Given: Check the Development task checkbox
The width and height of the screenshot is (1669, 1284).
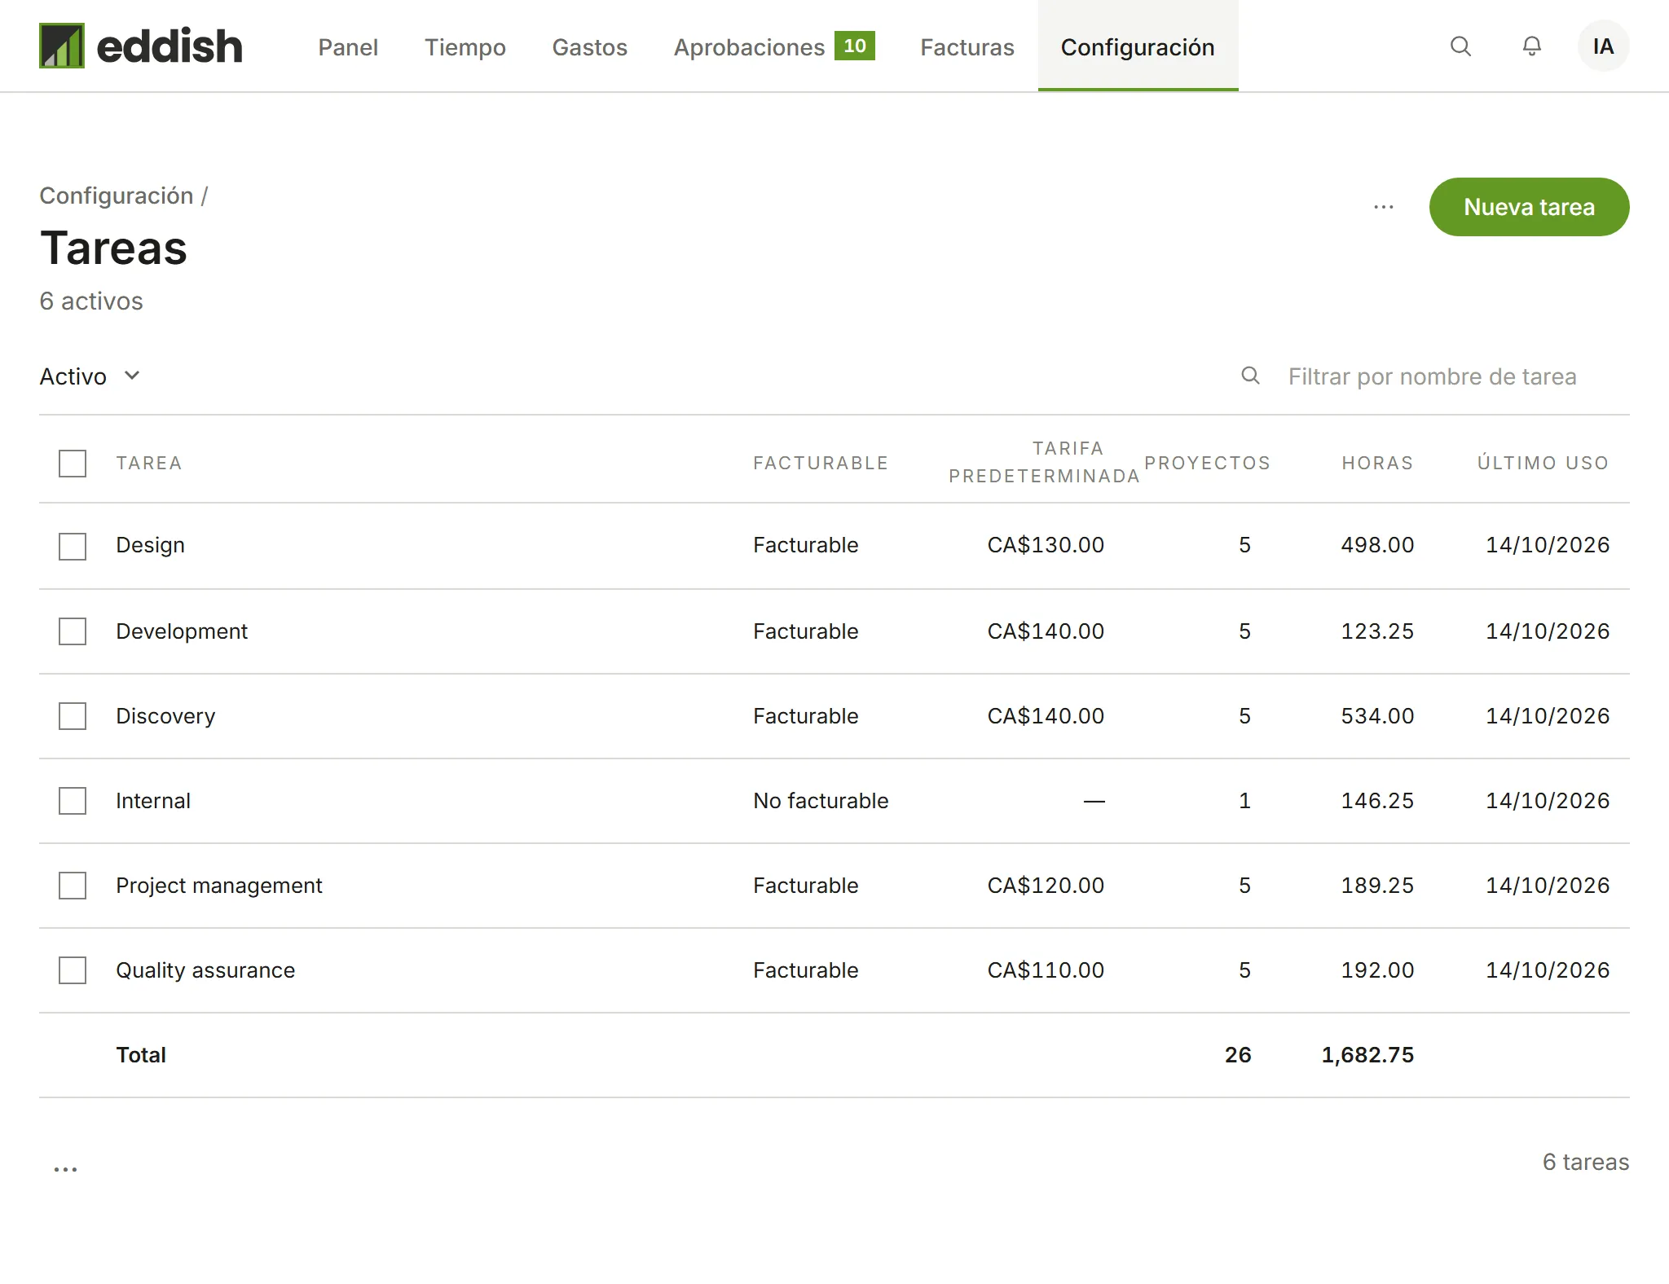Looking at the screenshot, I should (x=73, y=631).
